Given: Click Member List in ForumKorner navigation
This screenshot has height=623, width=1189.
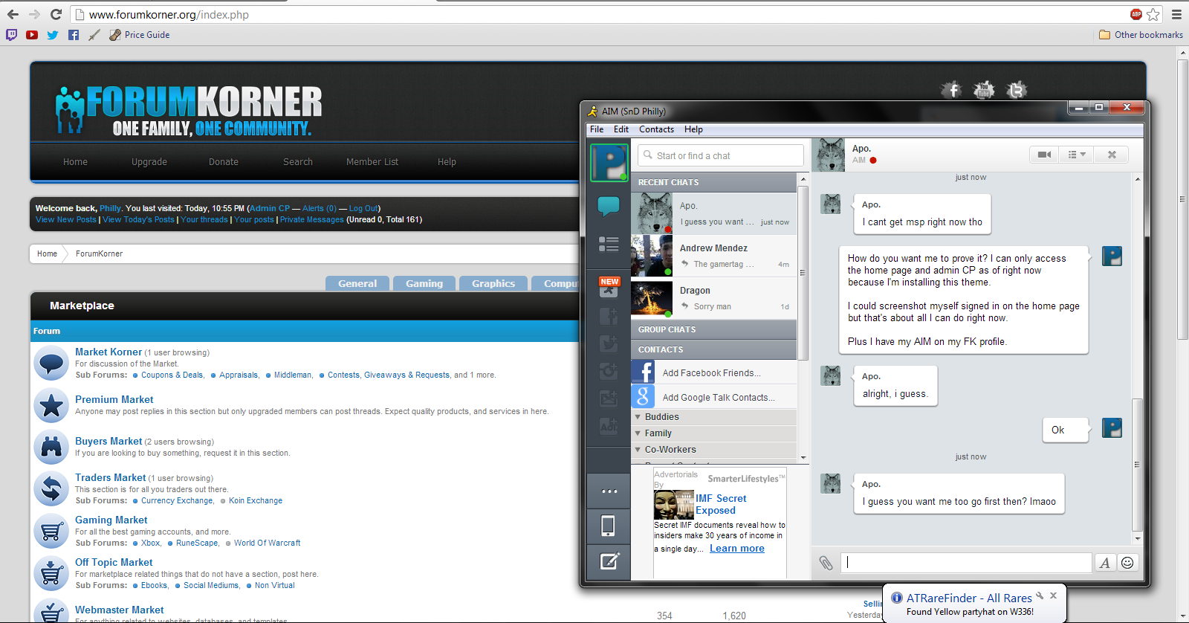Looking at the screenshot, I should (372, 161).
